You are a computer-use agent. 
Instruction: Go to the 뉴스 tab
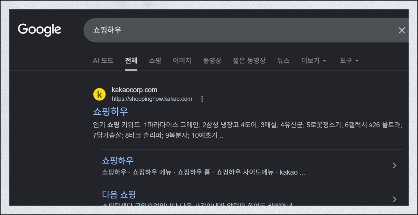click(283, 61)
